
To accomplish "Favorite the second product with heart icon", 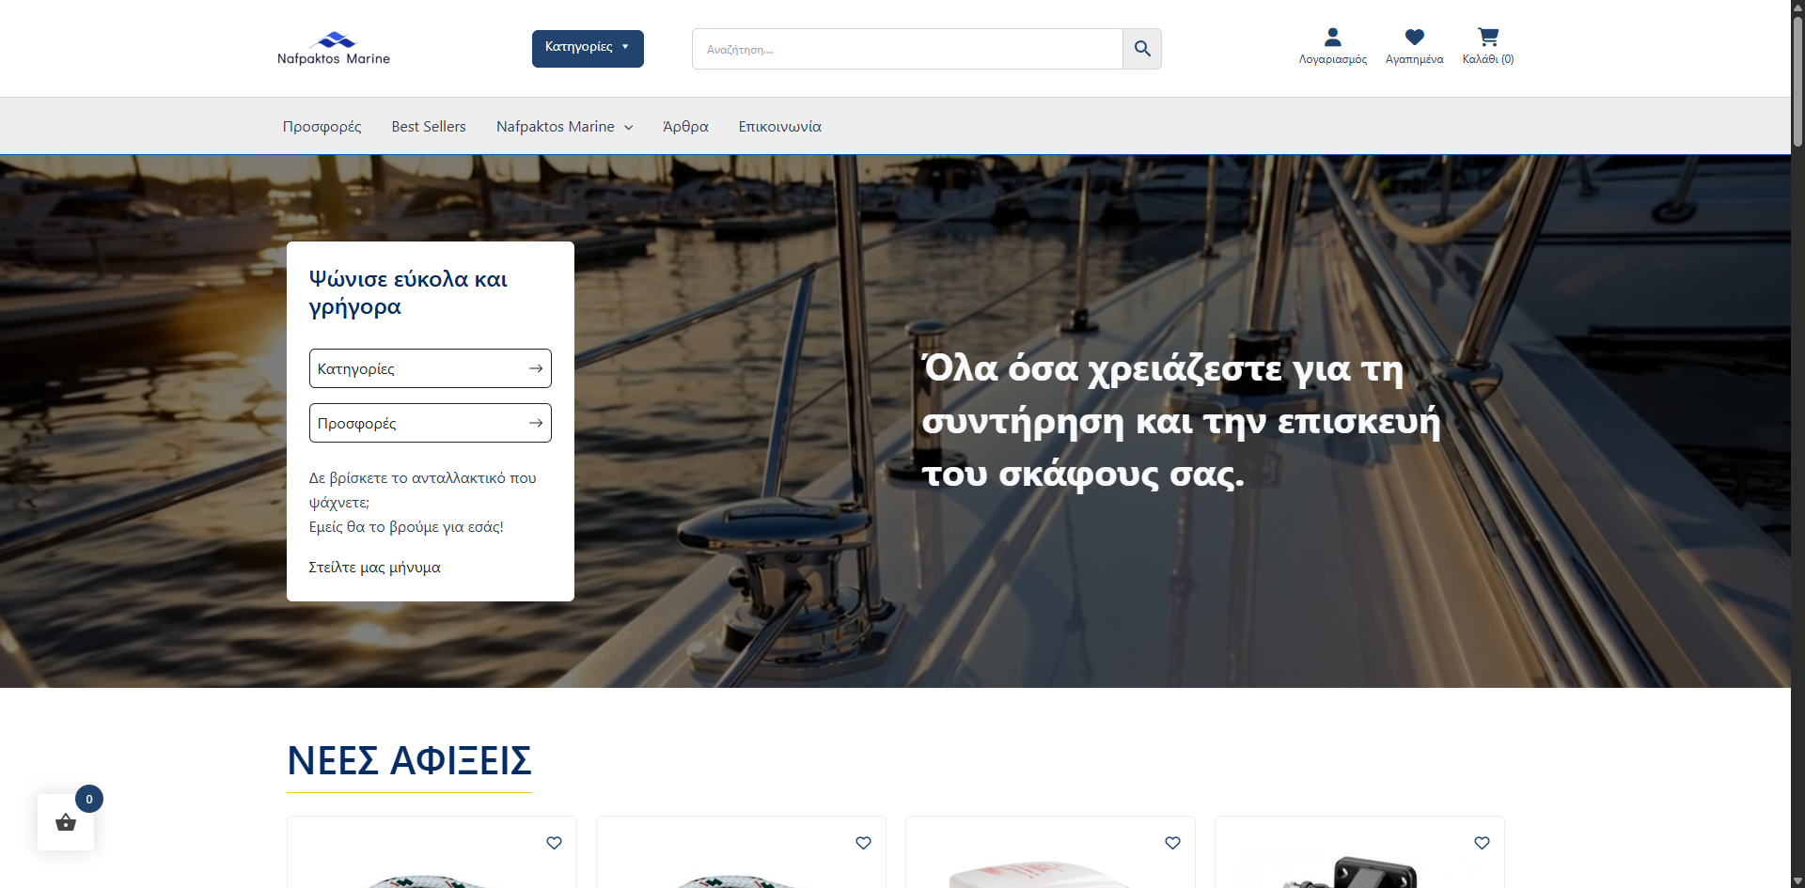I will (863, 843).
